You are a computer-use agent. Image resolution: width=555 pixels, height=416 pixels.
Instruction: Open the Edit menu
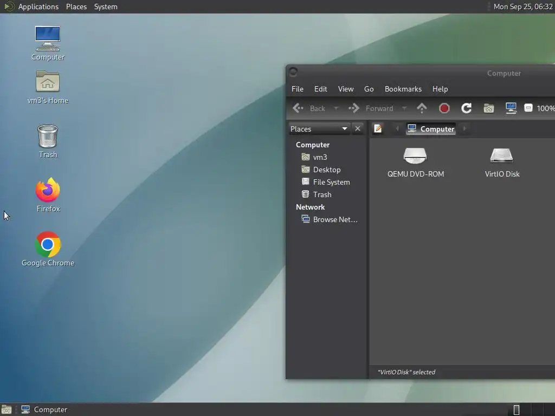[x=321, y=89]
